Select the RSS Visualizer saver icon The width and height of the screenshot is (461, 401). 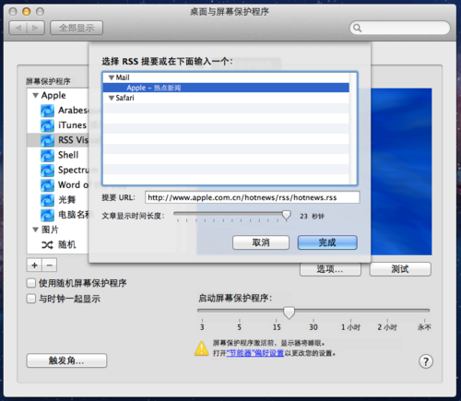pyautogui.click(x=47, y=140)
